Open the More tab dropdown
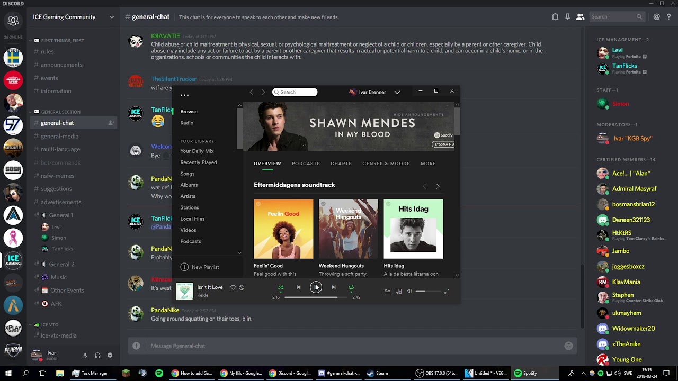Viewport: 678px width, 381px height. [428, 164]
